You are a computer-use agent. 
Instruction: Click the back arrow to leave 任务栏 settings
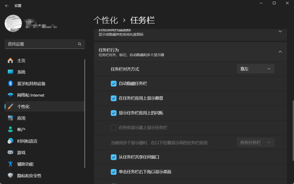tap(6, 5)
